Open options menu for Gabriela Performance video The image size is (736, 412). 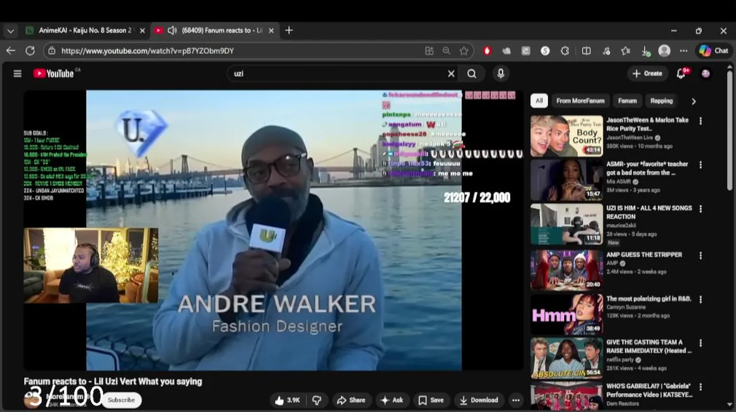tap(700, 387)
